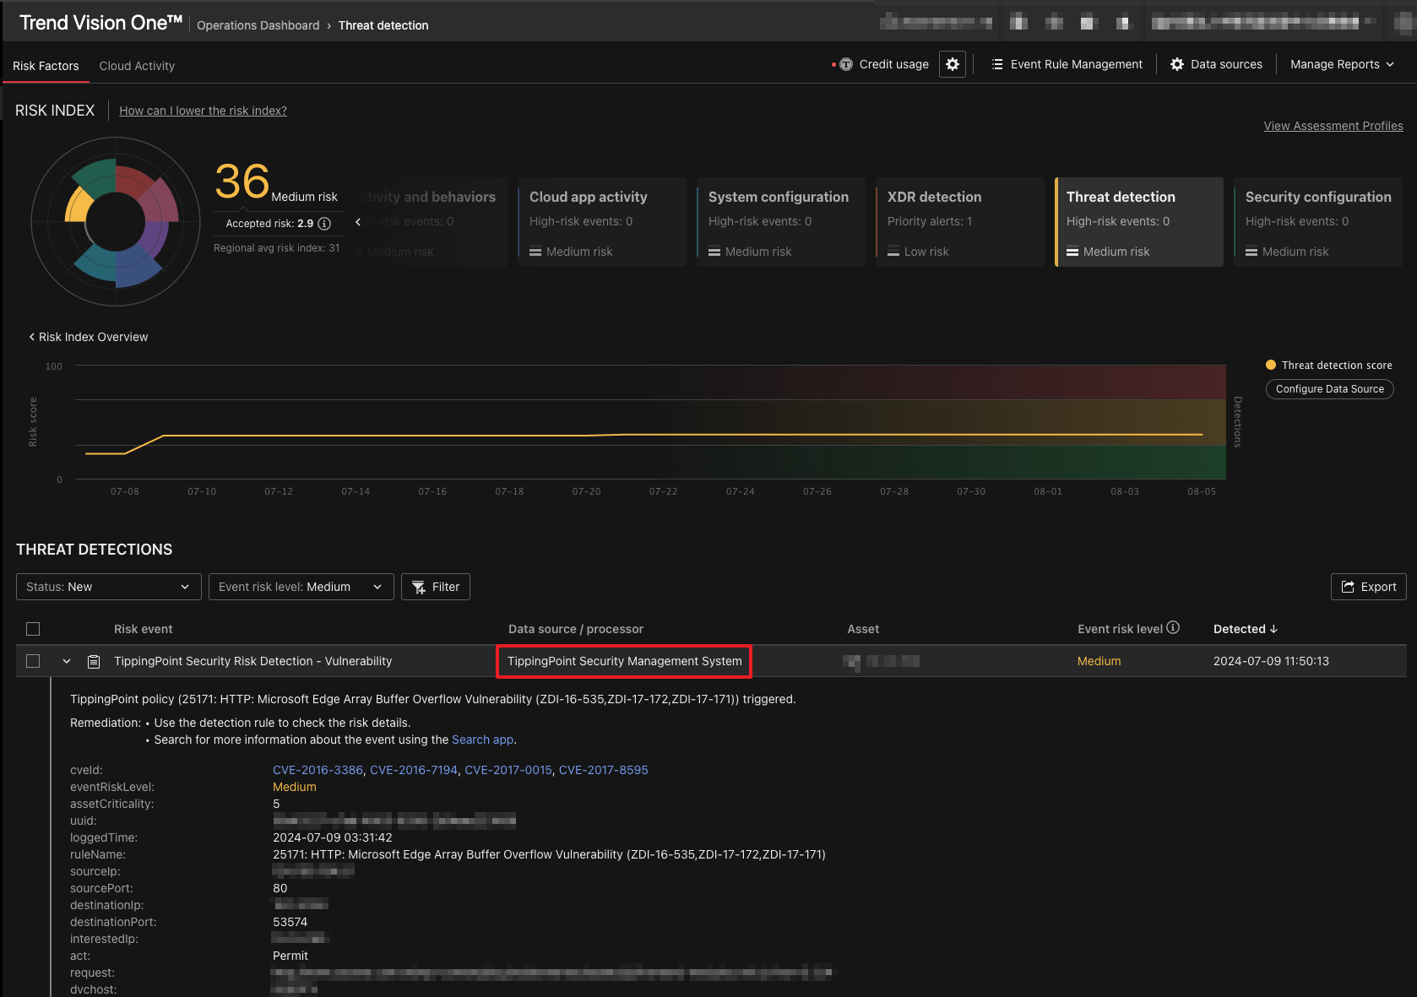Open the Status: New dropdown
This screenshot has height=997, width=1417.
[108, 587]
